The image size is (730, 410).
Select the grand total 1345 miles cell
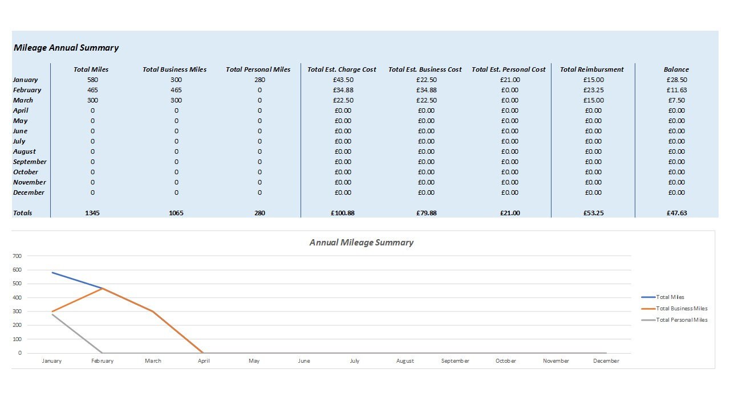pyautogui.click(x=92, y=213)
